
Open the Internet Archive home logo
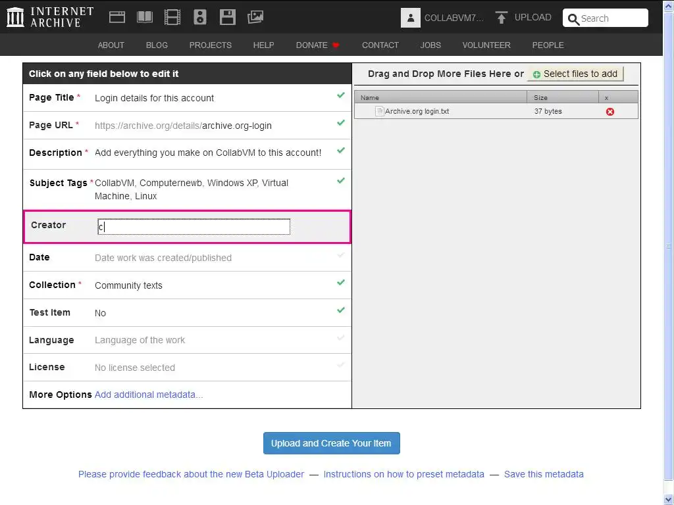[x=50, y=17]
